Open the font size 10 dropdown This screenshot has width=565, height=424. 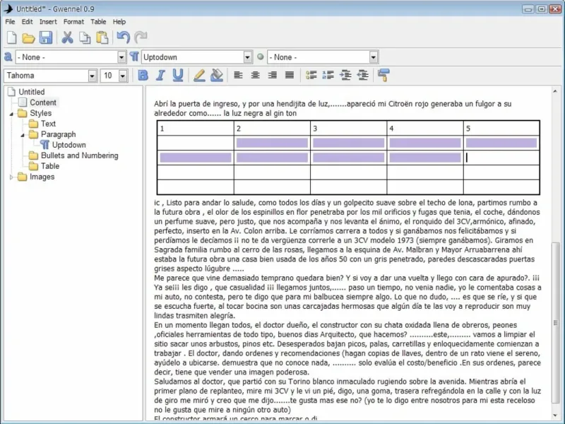coord(123,76)
